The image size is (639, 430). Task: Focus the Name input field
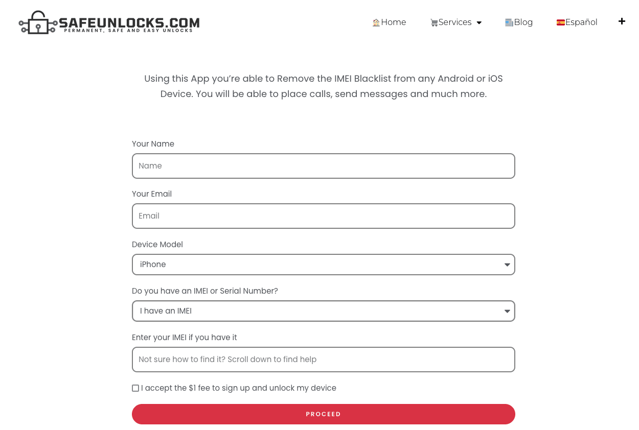[323, 166]
